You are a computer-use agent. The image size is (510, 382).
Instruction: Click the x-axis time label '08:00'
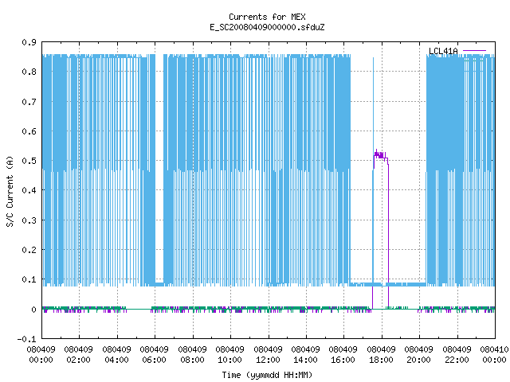point(192,360)
